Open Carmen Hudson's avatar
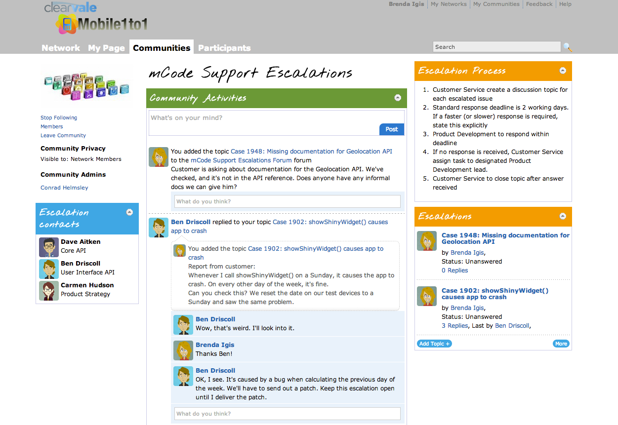Viewport: 618px width, 425px height. click(49, 291)
